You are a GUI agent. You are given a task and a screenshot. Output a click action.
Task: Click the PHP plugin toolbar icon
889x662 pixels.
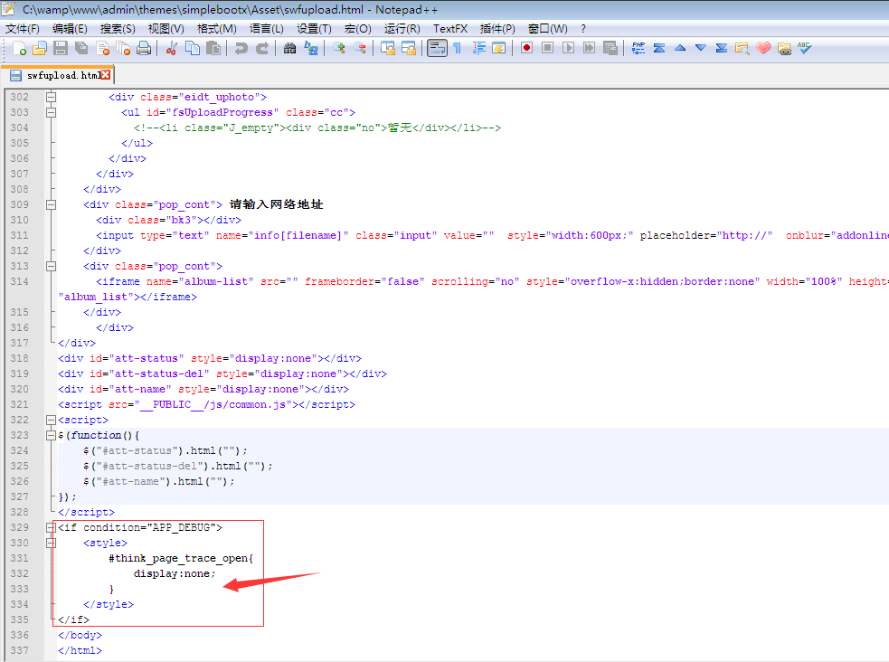638,48
